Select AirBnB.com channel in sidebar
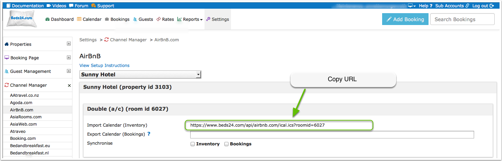Screen dimensions: 502x161 tap(22, 110)
